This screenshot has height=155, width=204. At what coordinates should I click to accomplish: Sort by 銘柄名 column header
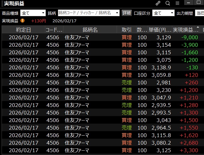[x=90, y=30]
